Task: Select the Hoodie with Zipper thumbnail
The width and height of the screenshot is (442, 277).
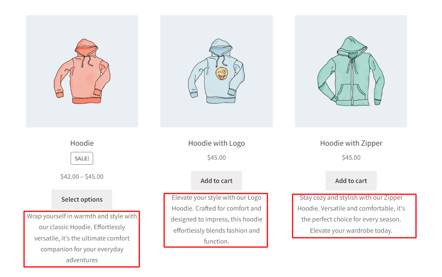Action: 351,71
